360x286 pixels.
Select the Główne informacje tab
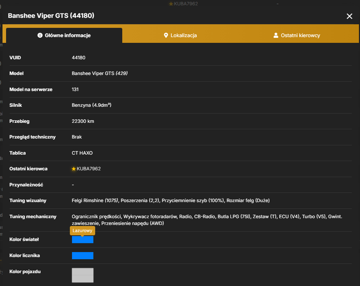tap(64, 35)
